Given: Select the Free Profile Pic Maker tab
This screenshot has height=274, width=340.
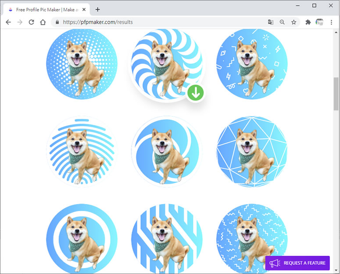Looking at the screenshot, I should tap(47, 10).
